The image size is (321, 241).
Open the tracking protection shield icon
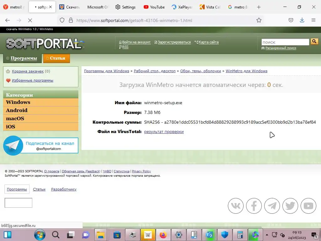[62, 20]
